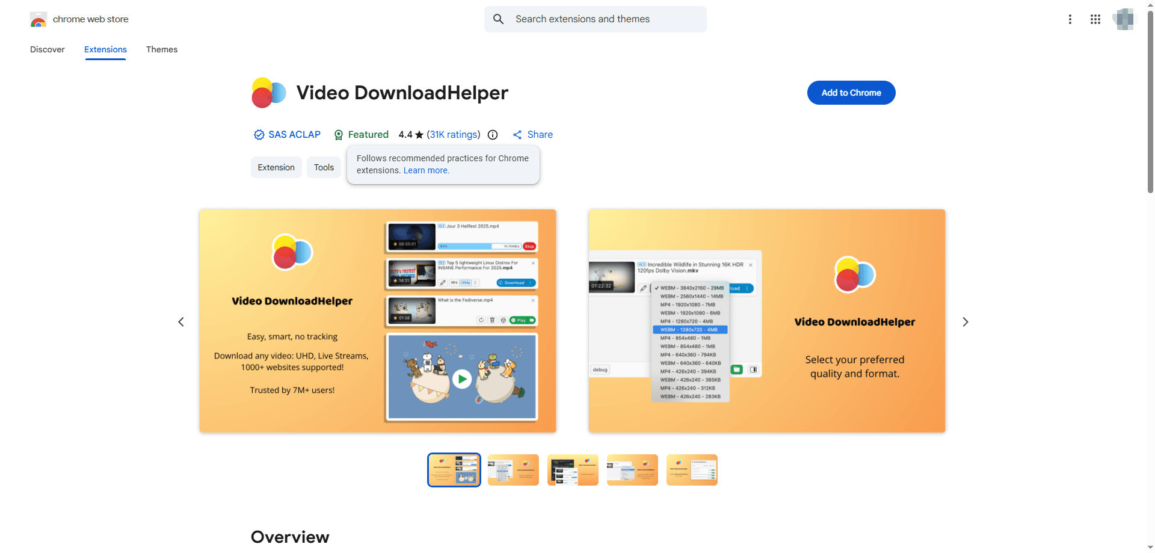Click the Chrome Web Store logo
This screenshot has width=1155, height=553.
[x=38, y=19]
